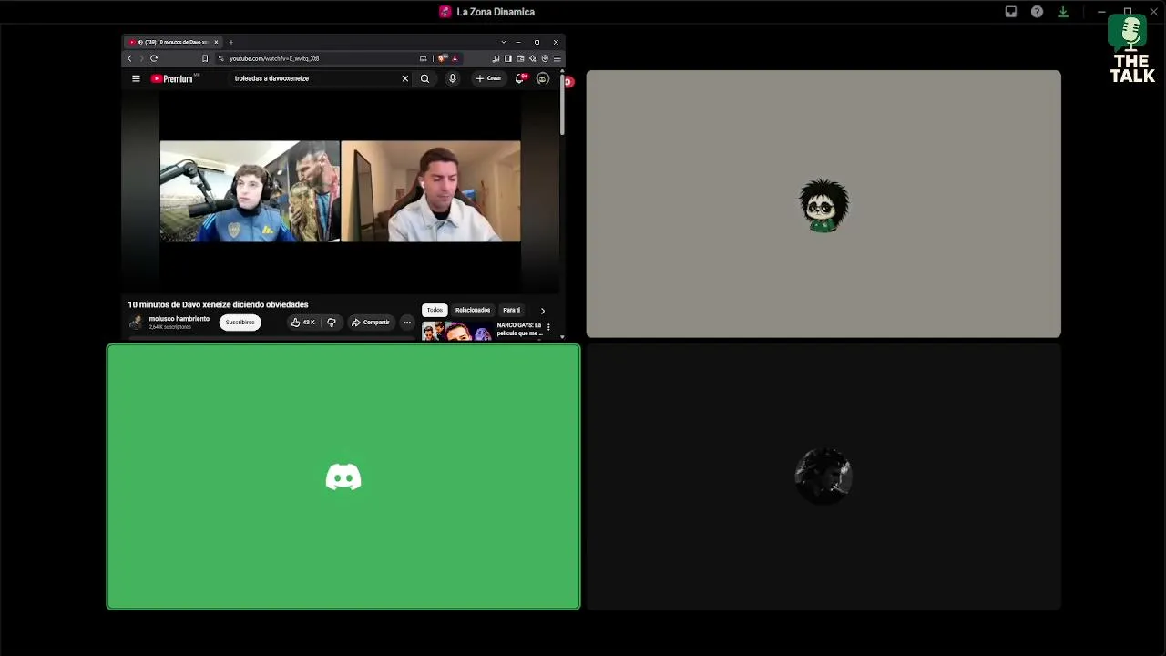The width and height of the screenshot is (1166, 656).
Task: Click the Crear button
Action: click(x=489, y=78)
